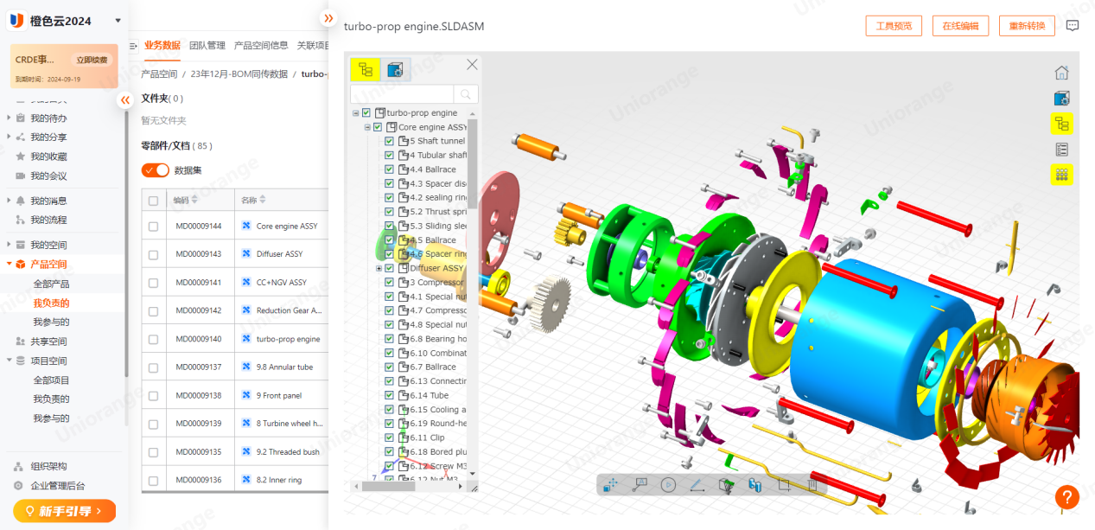Uncheck the 5 Shaft tunnel checkbox
This screenshot has height=530, width=1095.
pos(389,141)
